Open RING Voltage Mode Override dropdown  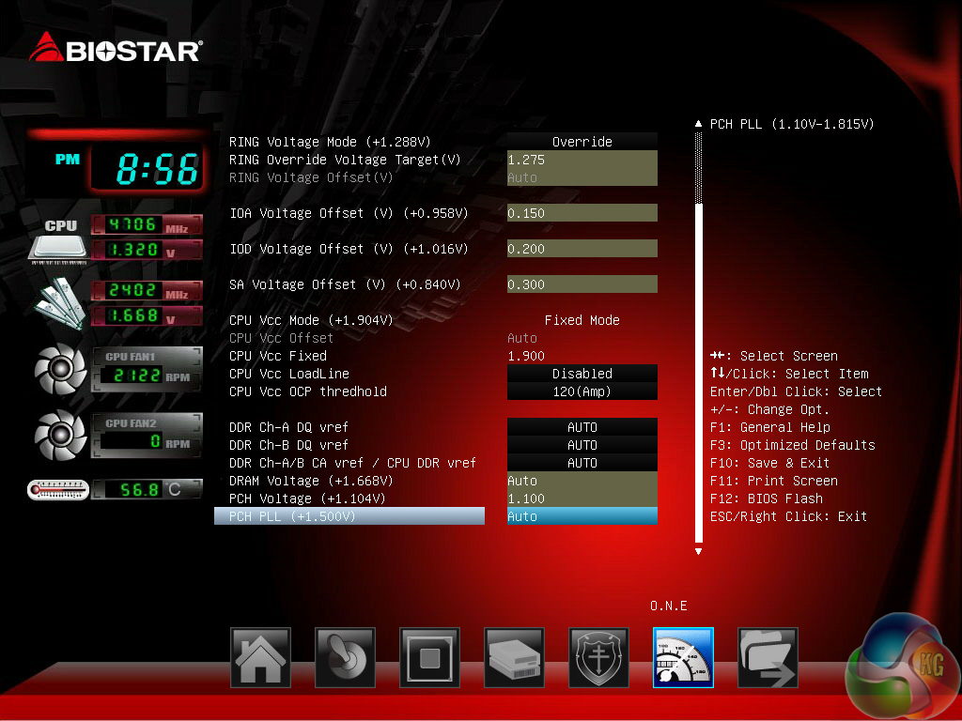coord(582,142)
